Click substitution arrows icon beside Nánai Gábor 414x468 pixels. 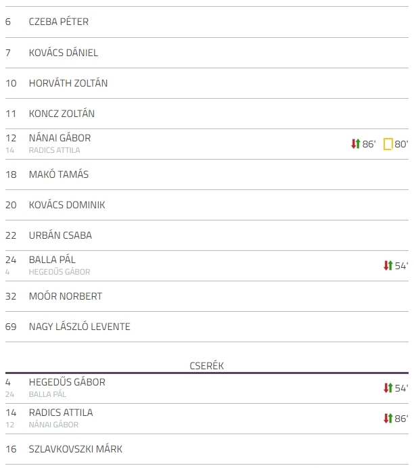point(356,144)
